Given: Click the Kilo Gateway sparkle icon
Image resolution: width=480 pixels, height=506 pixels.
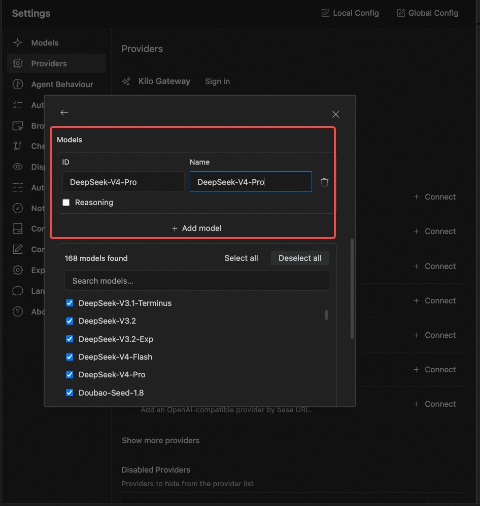Looking at the screenshot, I should click(126, 82).
